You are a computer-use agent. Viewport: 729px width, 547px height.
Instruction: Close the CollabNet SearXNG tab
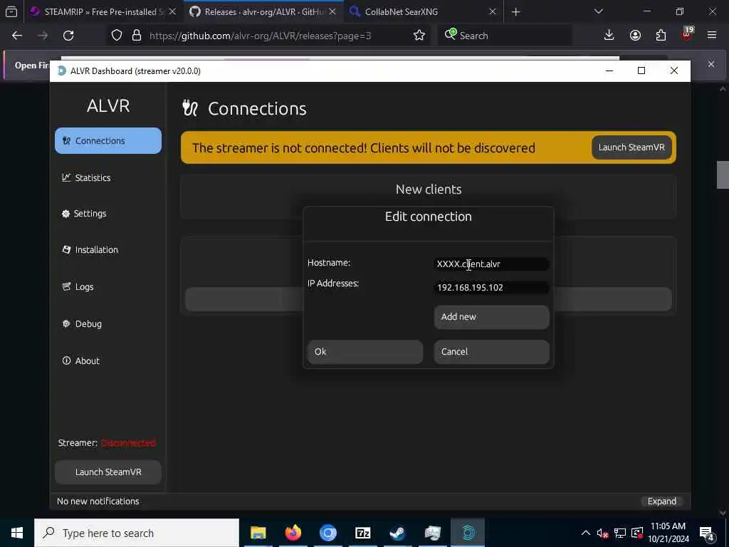[x=493, y=11]
